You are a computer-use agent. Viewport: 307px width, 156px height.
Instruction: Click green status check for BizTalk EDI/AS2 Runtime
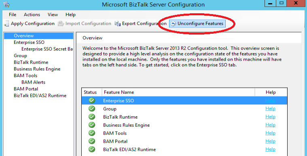click(x=92, y=150)
